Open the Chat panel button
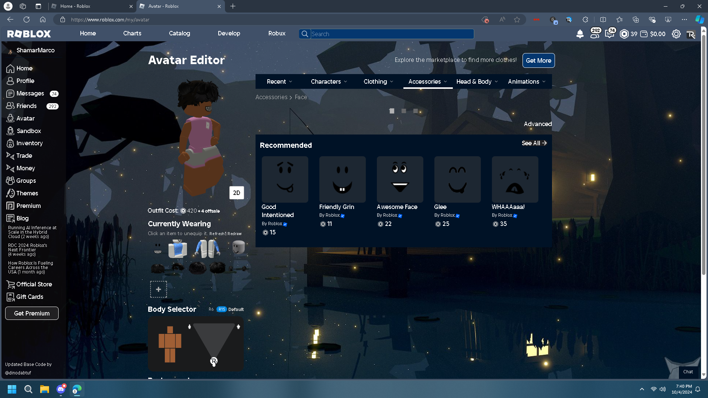The image size is (708, 398). (688, 372)
